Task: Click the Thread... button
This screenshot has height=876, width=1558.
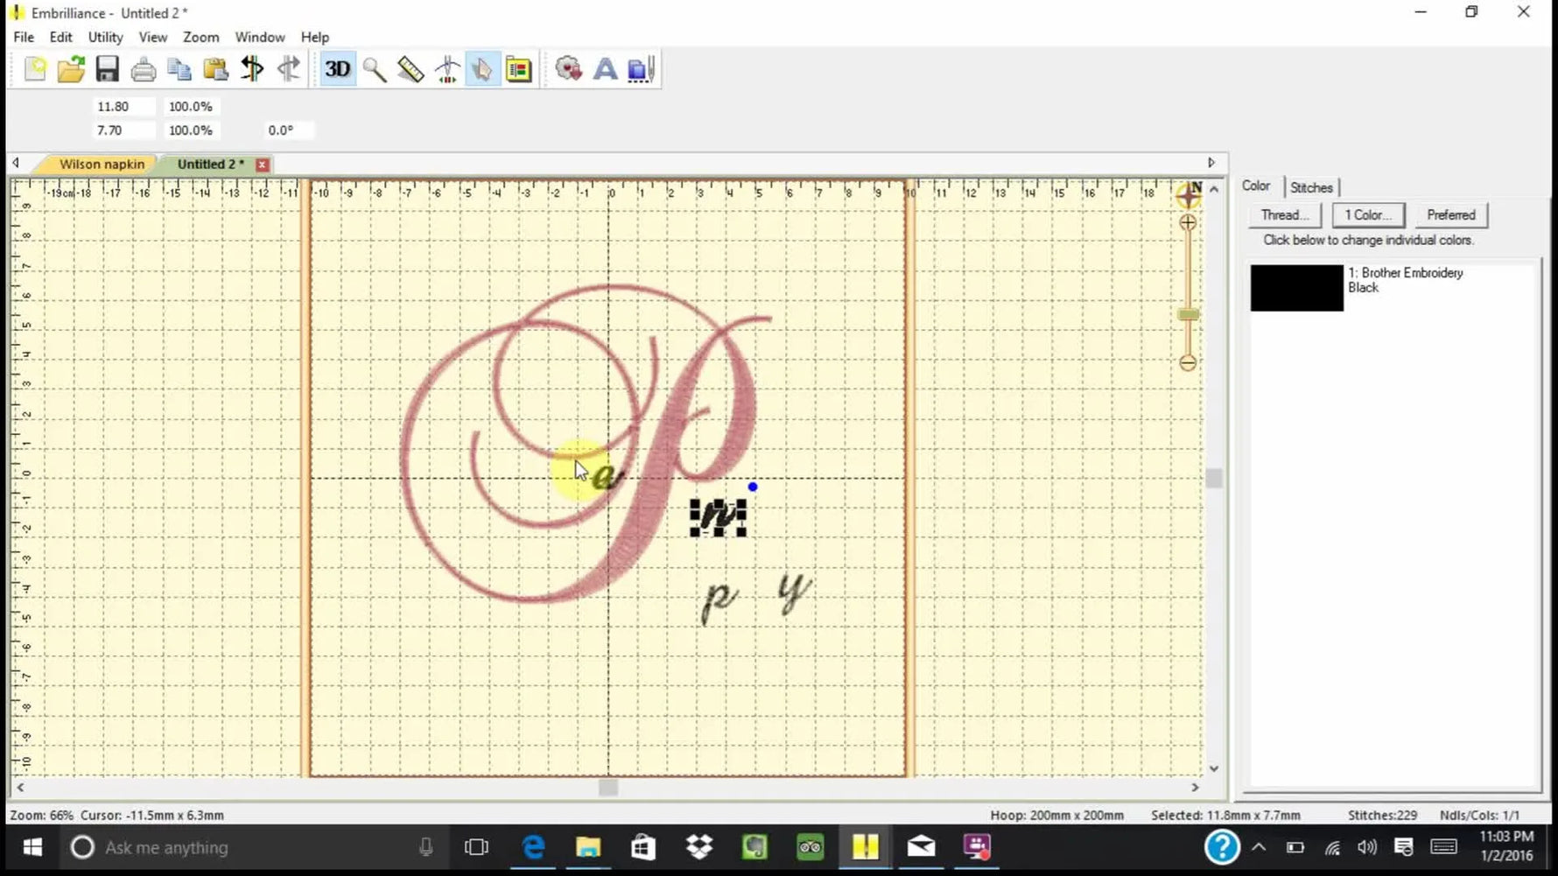Action: [x=1284, y=214]
